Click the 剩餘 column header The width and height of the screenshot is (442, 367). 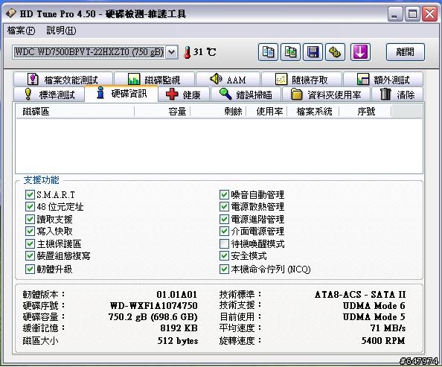(x=219, y=112)
